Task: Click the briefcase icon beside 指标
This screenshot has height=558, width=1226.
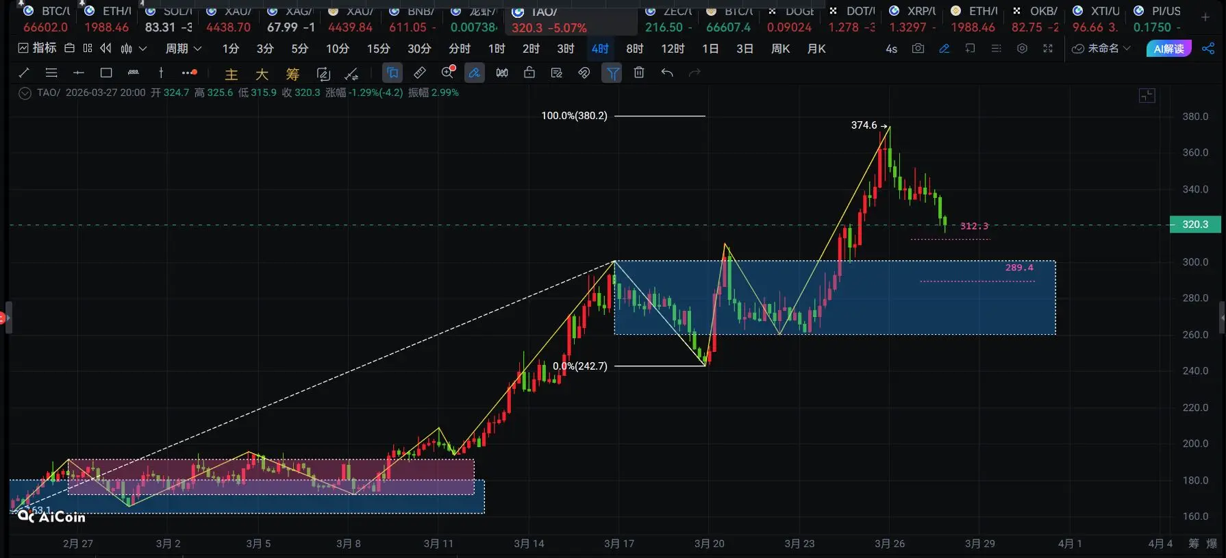Action: tap(69, 48)
